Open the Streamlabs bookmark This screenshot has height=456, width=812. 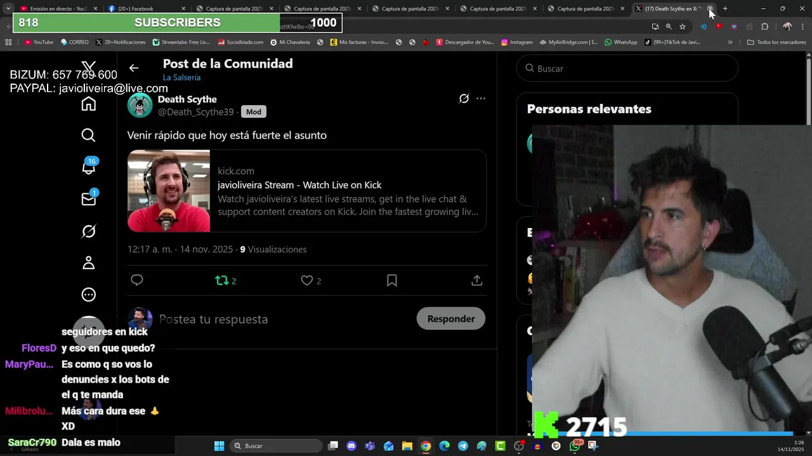181,42
